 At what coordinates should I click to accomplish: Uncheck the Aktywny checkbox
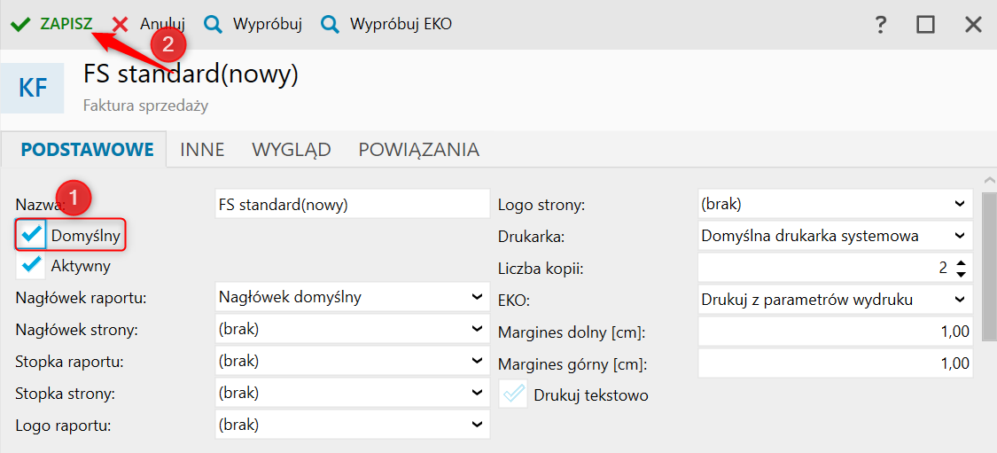point(30,265)
